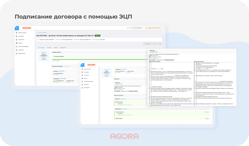Open Поставщики icon in front window sidebar
The image size is (249, 146).
[82, 72]
